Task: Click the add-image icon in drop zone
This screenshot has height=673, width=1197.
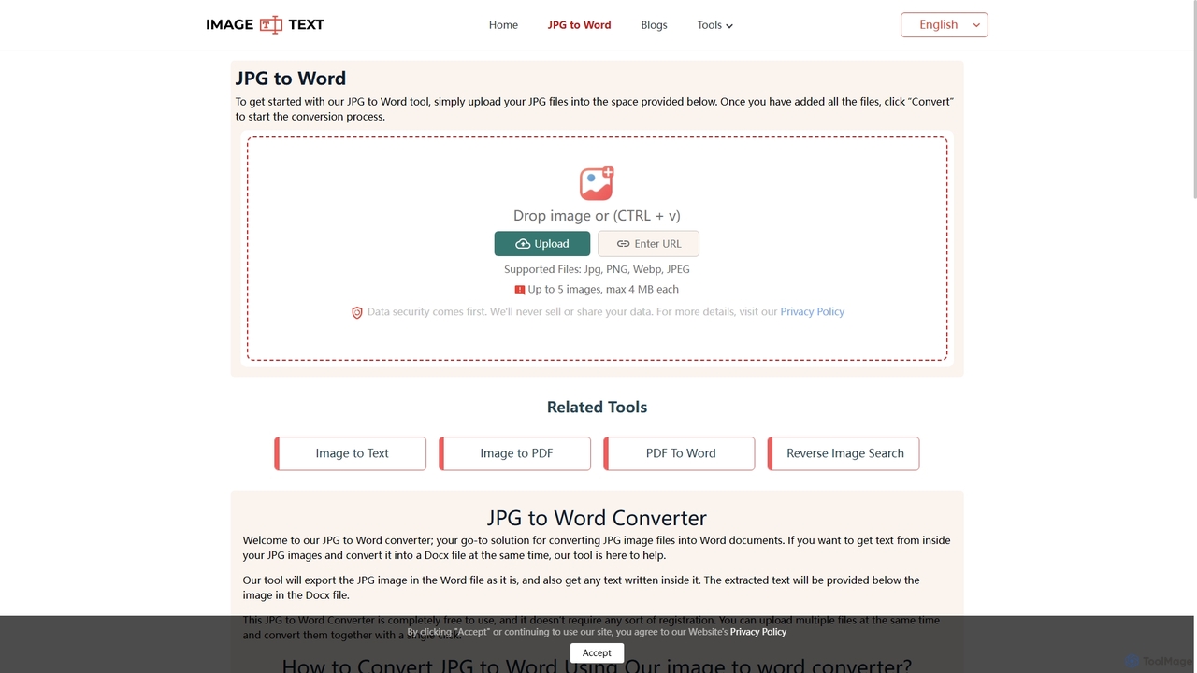Action: (597, 183)
